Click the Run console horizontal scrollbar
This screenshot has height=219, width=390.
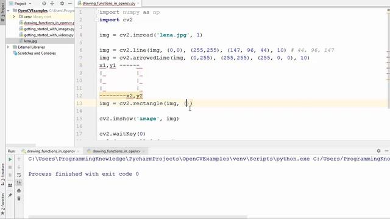click(x=138, y=217)
